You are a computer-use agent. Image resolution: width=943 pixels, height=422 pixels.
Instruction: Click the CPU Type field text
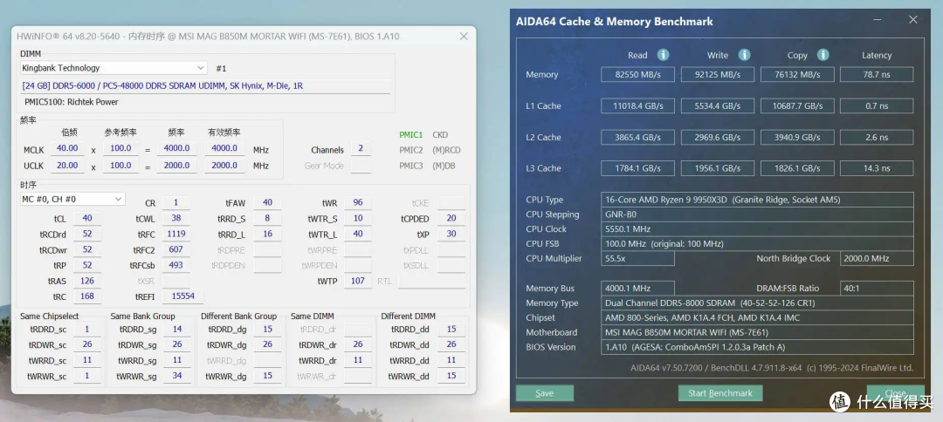point(757,200)
